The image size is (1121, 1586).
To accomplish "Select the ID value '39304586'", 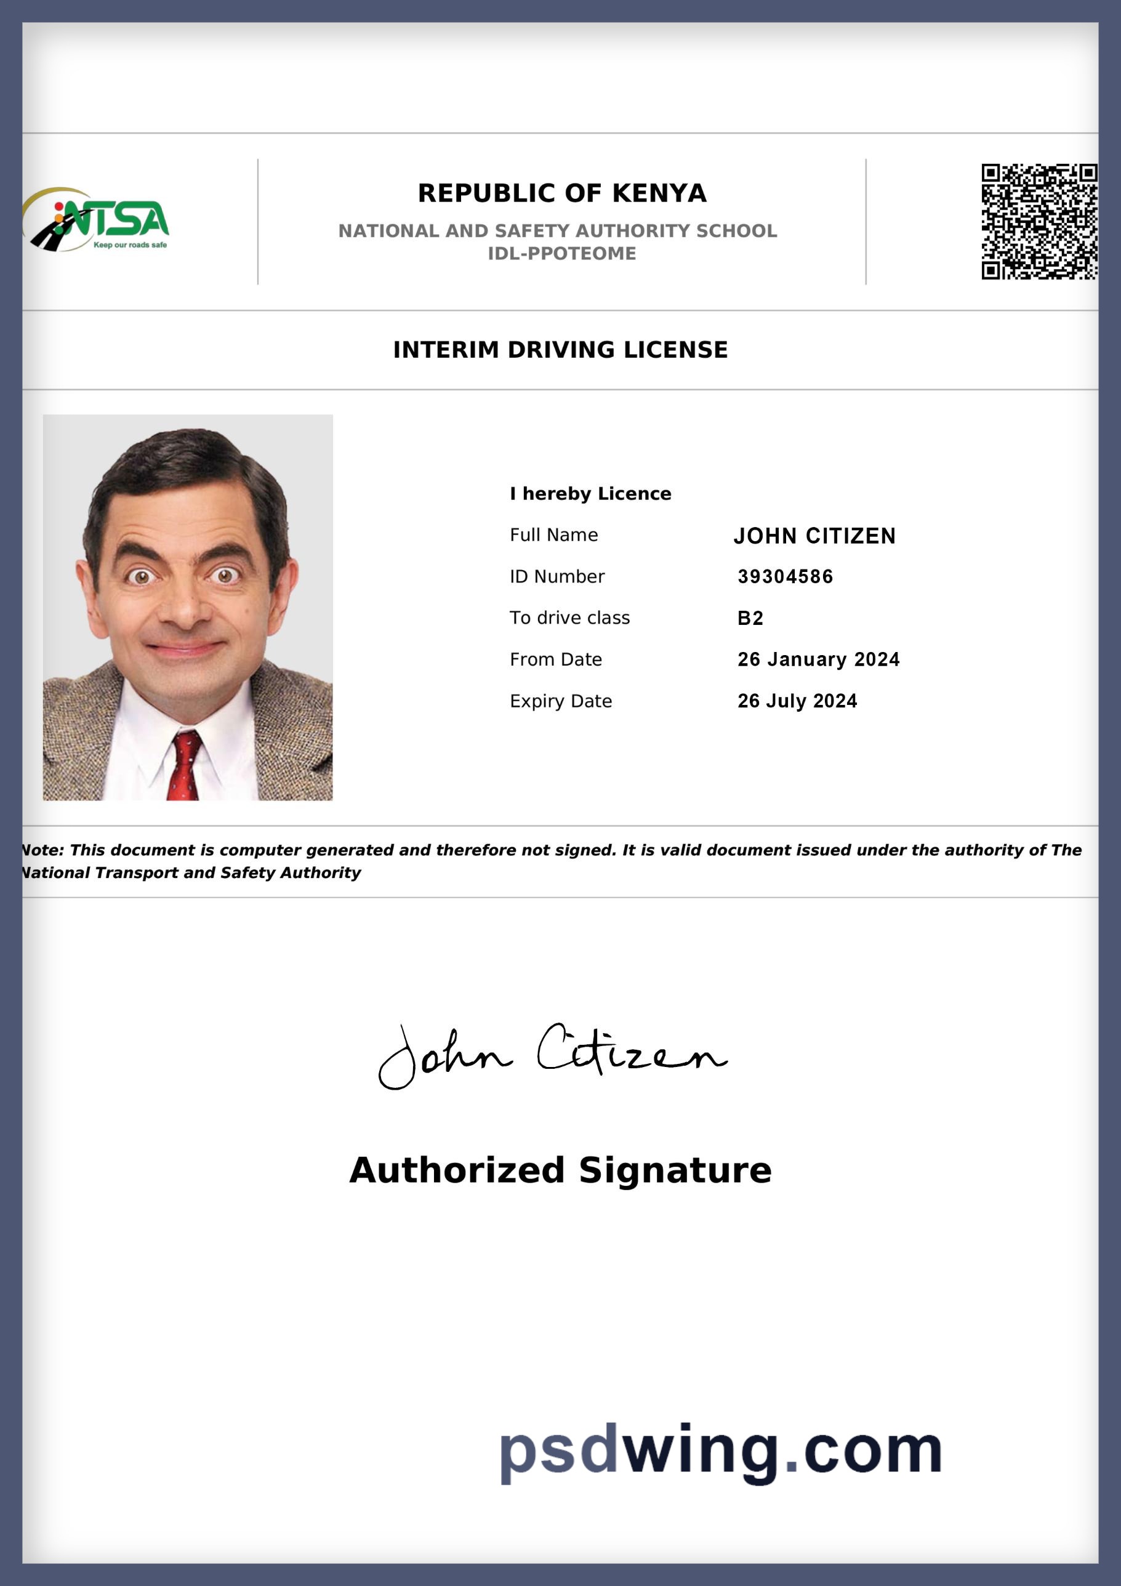I will click(x=786, y=576).
